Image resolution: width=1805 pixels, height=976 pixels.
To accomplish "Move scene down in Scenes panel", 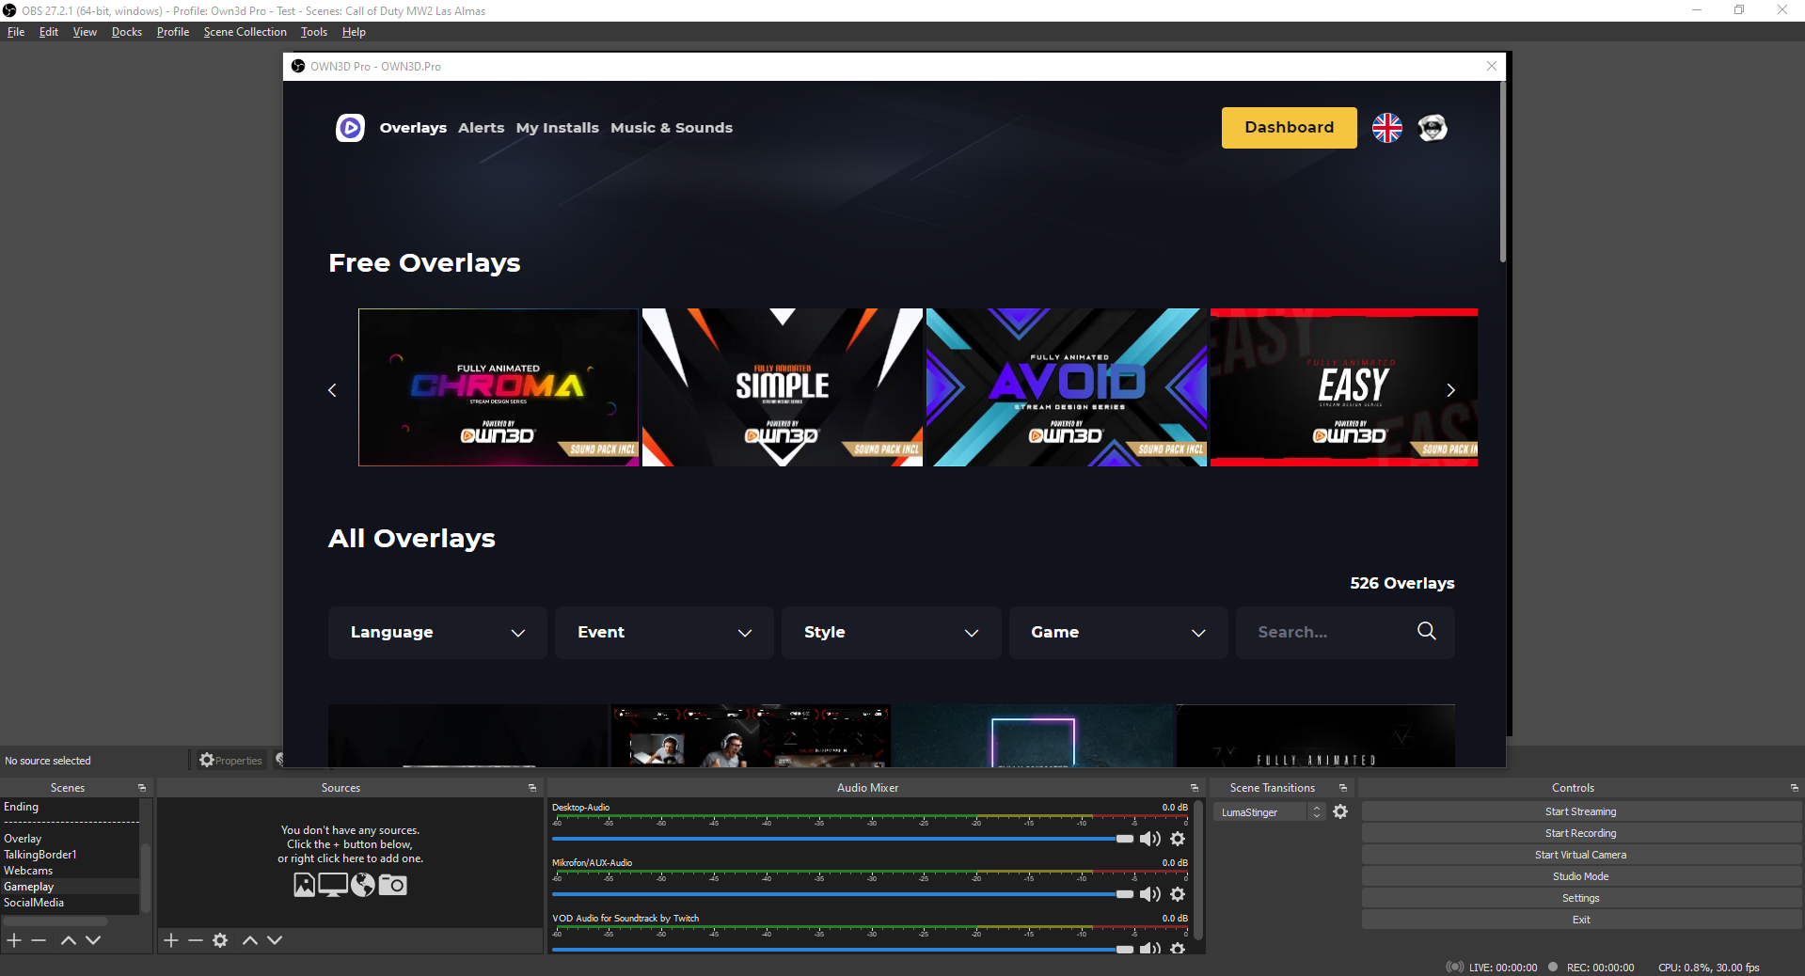I will [x=93, y=940].
